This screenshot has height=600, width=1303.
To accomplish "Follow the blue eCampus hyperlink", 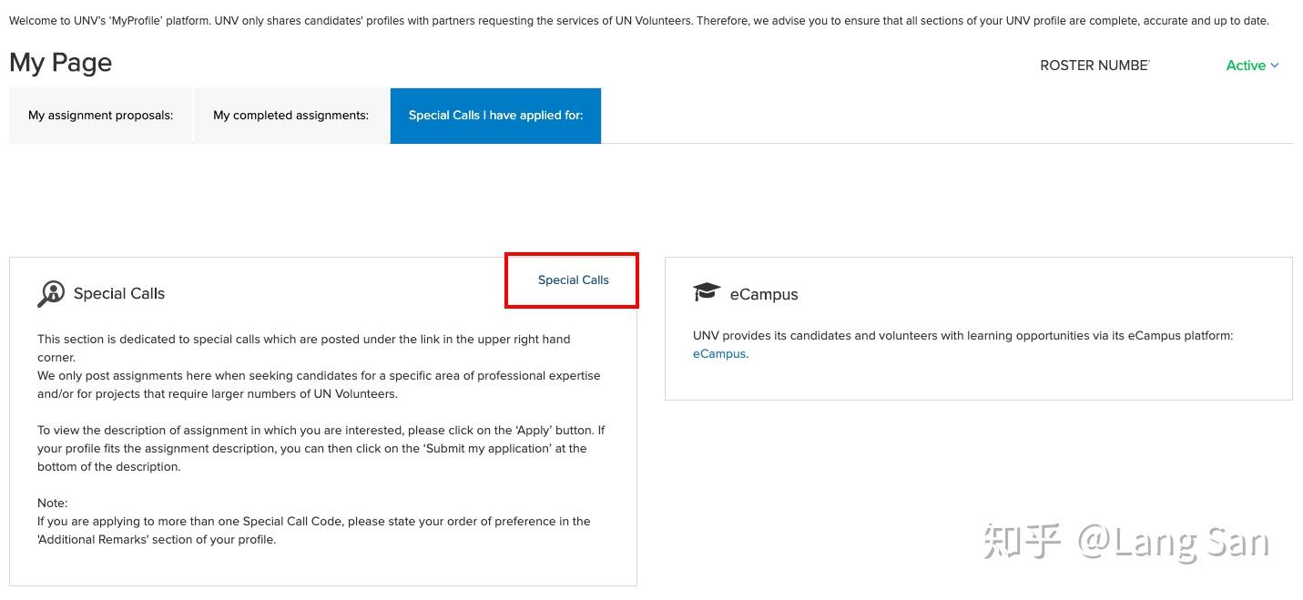I will 718,354.
